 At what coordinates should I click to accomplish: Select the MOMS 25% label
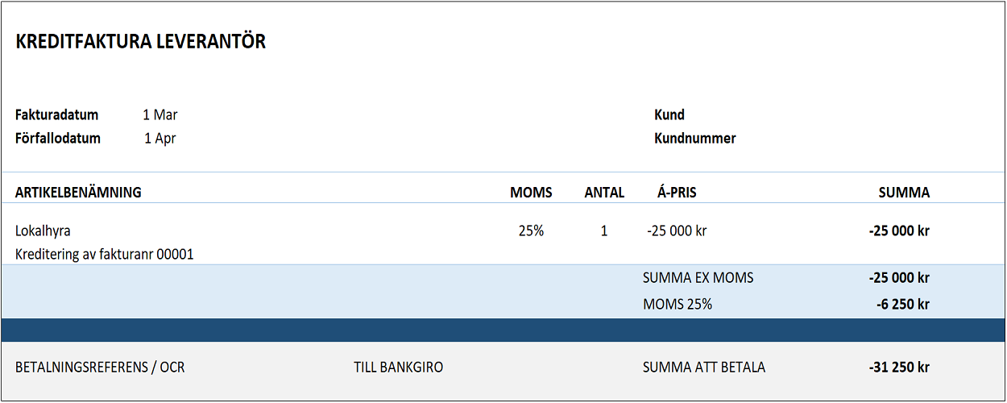(x=678, y=305)
